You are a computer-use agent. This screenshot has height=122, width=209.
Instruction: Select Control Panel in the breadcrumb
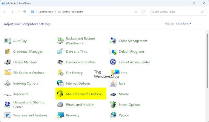[46, 12]
